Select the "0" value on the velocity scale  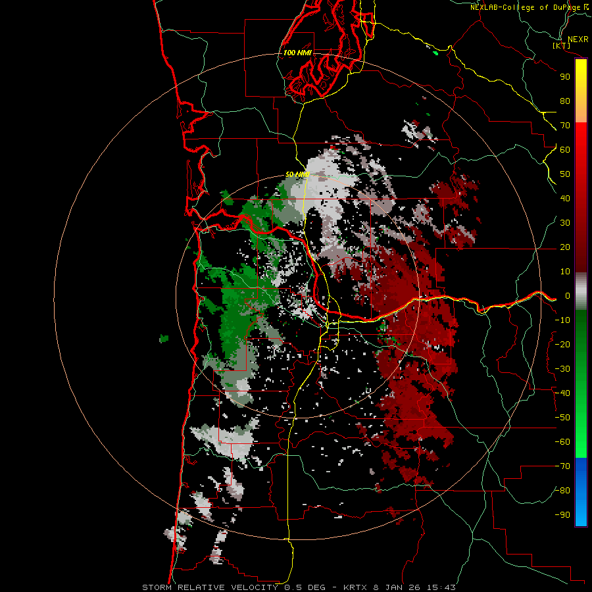(568, 295)
